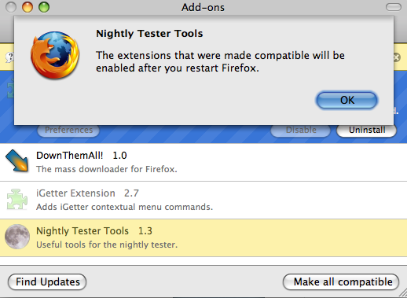Click the Firefox logo in the dialog
Image resolution: width=407 pixels, height=298 pixels.
coord(55,55)
